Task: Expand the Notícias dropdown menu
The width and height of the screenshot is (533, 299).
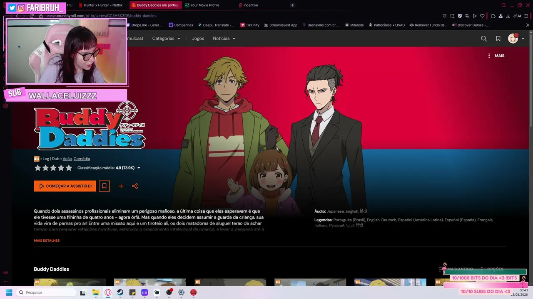Action: click(224, 39)
